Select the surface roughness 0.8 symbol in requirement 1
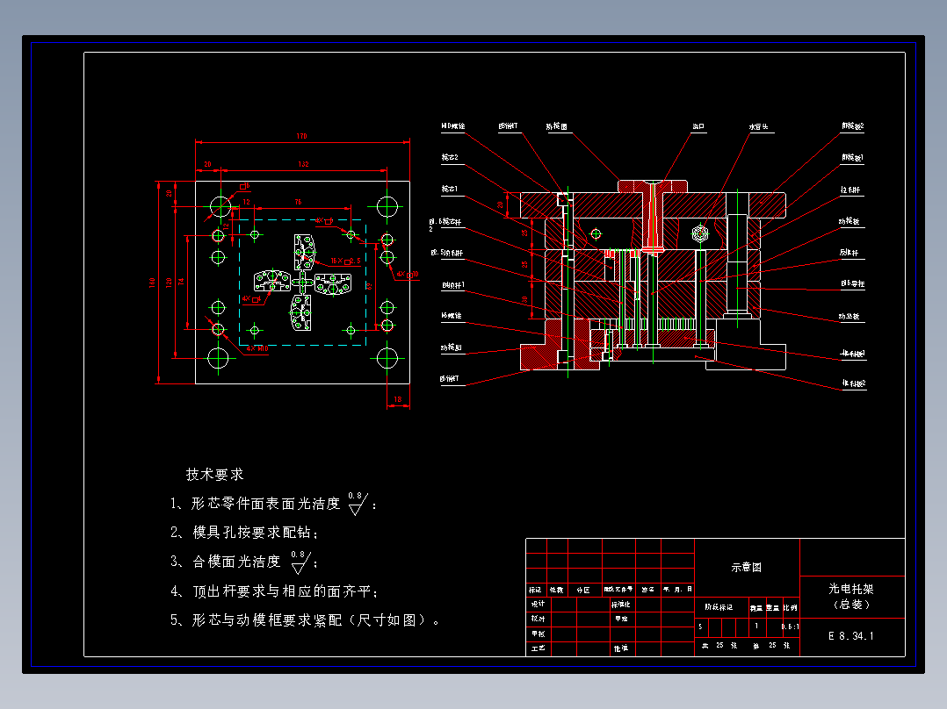The height and width of the screenshot is (709, 947). tap(358, 504)
